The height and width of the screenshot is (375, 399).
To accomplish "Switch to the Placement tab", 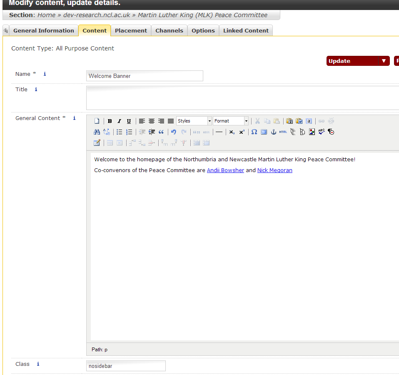I will tap(131, 30).
